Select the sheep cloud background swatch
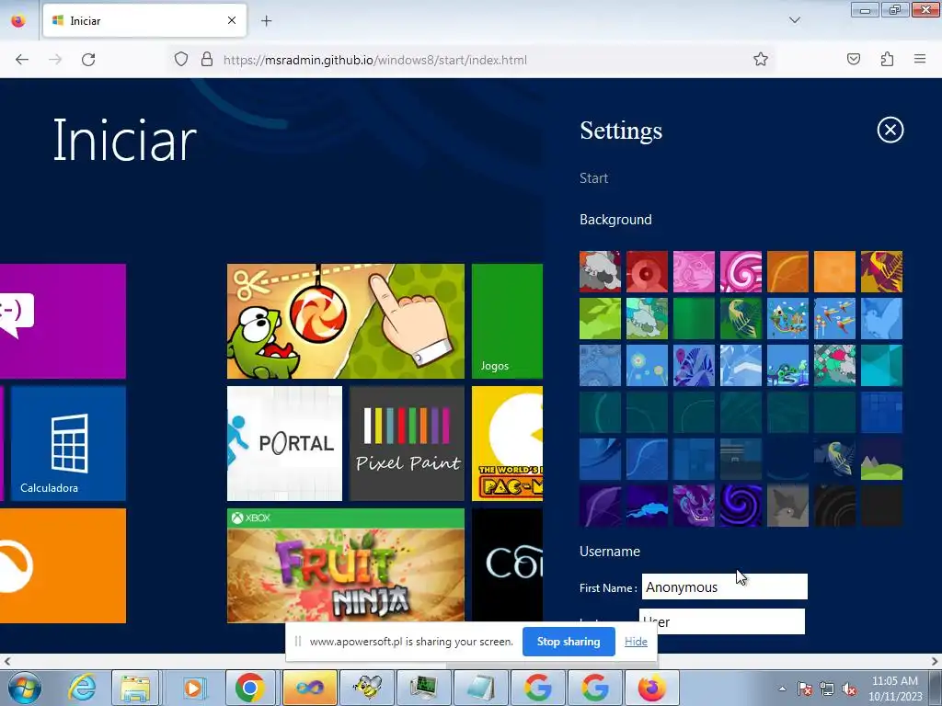This screenshot has height=706, width=942. coord(600,271)
